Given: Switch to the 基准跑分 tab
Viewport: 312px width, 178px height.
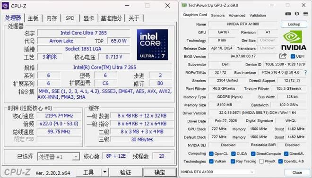Looking at the screenshot, I should coord(111,18).
